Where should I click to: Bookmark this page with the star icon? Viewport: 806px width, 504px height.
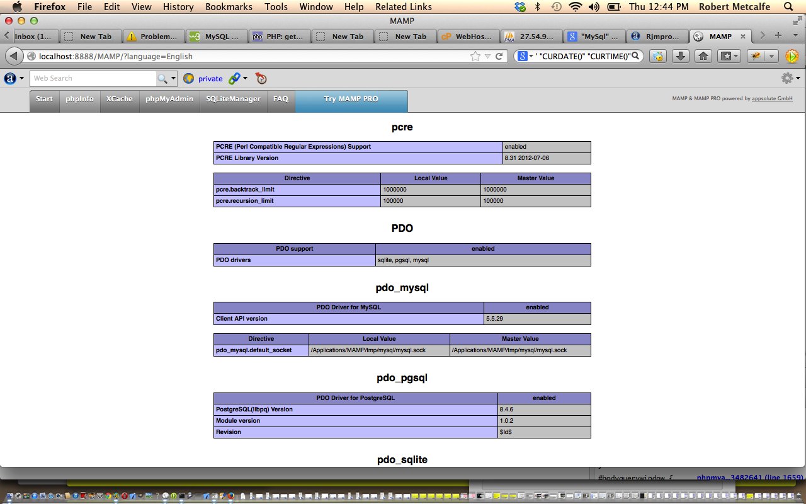(475, 56)
